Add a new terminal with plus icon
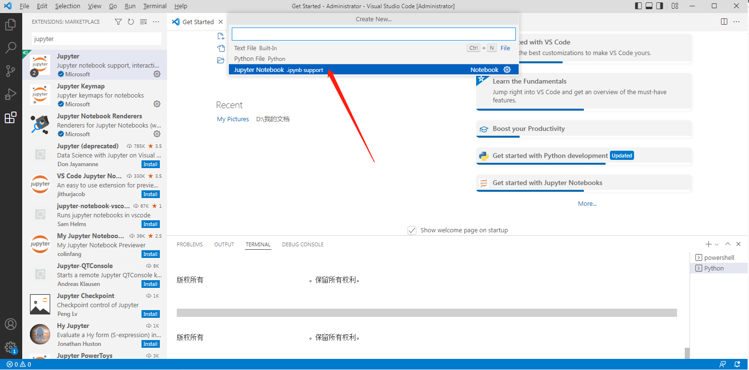Image resolution: width=749 pixels, height=370 pixels. (x=708, y=244)
